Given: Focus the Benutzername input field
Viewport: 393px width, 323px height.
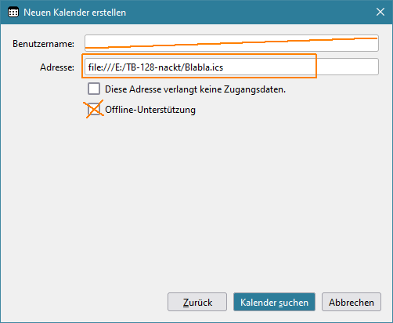Looking at the screenshot, I should pyautogui.click(x=232, y=43).
